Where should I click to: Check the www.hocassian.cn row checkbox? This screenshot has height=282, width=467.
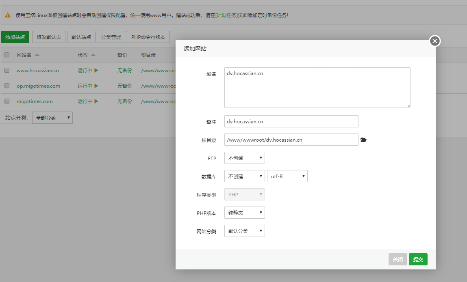[7, 70]
